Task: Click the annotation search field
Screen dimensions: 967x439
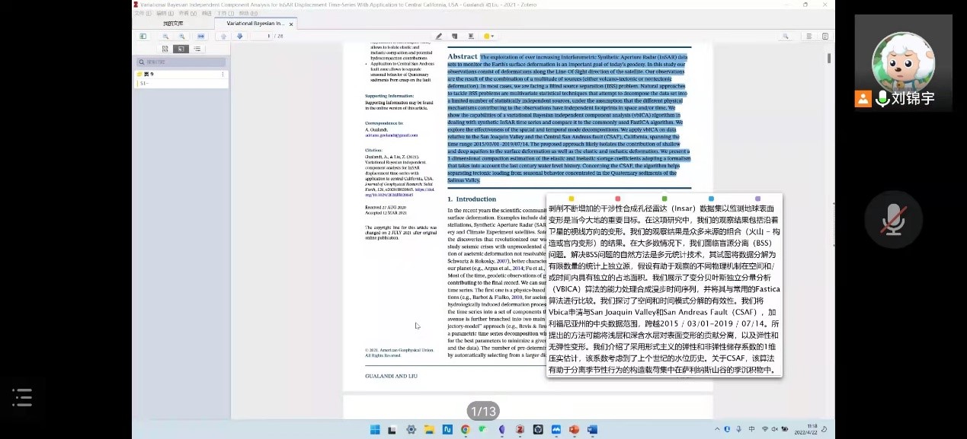Action: coord(181,62)
